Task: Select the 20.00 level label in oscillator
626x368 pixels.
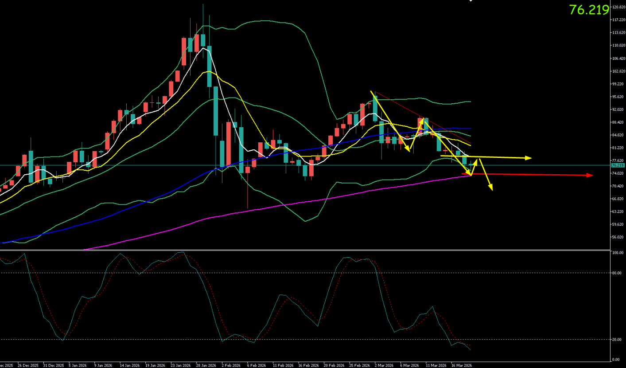Action: click(617, 340)
